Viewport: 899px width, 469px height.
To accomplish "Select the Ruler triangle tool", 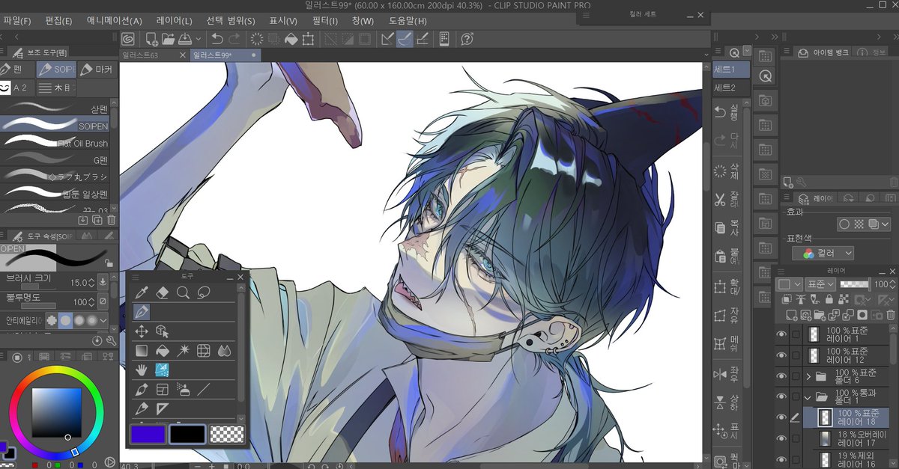I will [x=162, y=408].
